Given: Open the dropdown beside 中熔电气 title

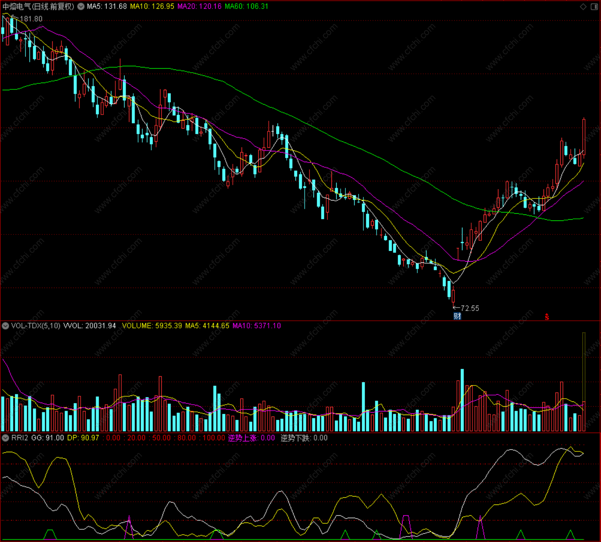Looking at the screenshot, I should coord(81,6).
